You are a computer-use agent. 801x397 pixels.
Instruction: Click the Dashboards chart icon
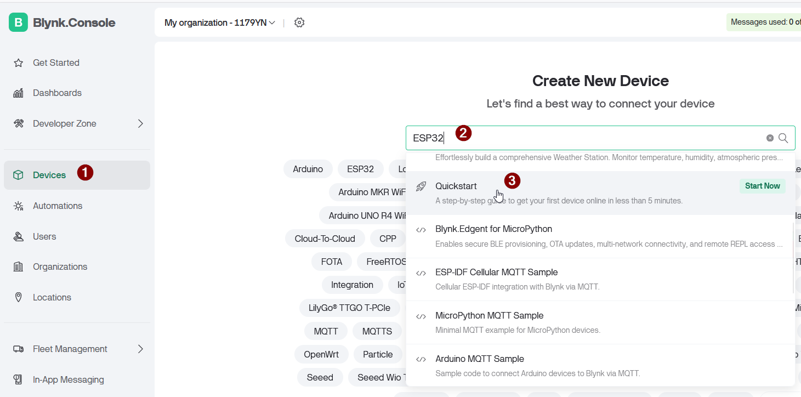pos(18,93)
